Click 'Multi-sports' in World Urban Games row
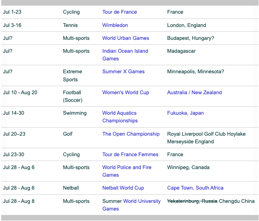 [x=76, y=38]
